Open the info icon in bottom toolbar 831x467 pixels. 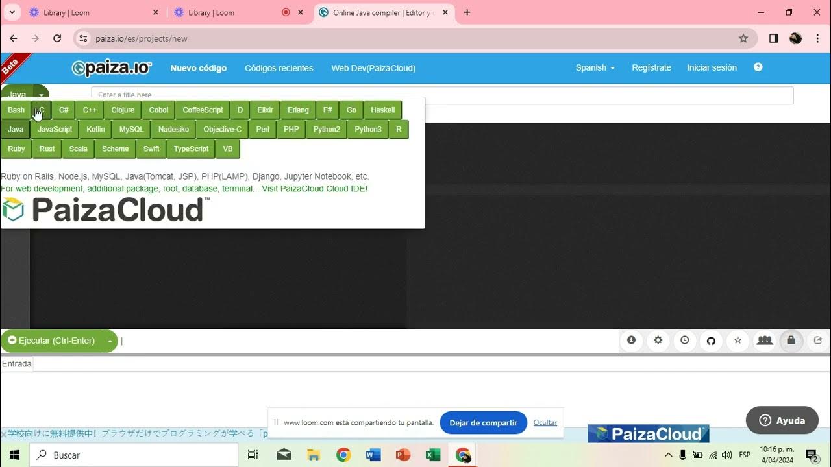click(631, 341)
